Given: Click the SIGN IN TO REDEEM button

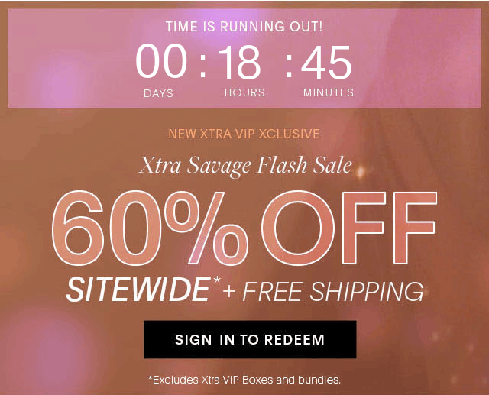Looking at the screenshot, I should click(x=250, y=339).
